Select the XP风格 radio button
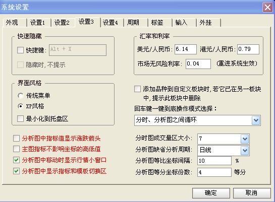This screenshot has height=202, width=275. [20, 106]
